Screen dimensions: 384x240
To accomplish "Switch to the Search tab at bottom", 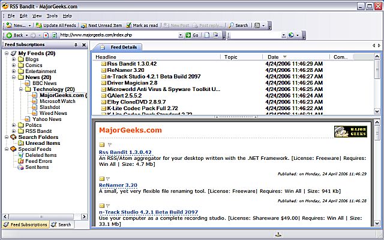I will pyautogui.click(x=60, y=224).
